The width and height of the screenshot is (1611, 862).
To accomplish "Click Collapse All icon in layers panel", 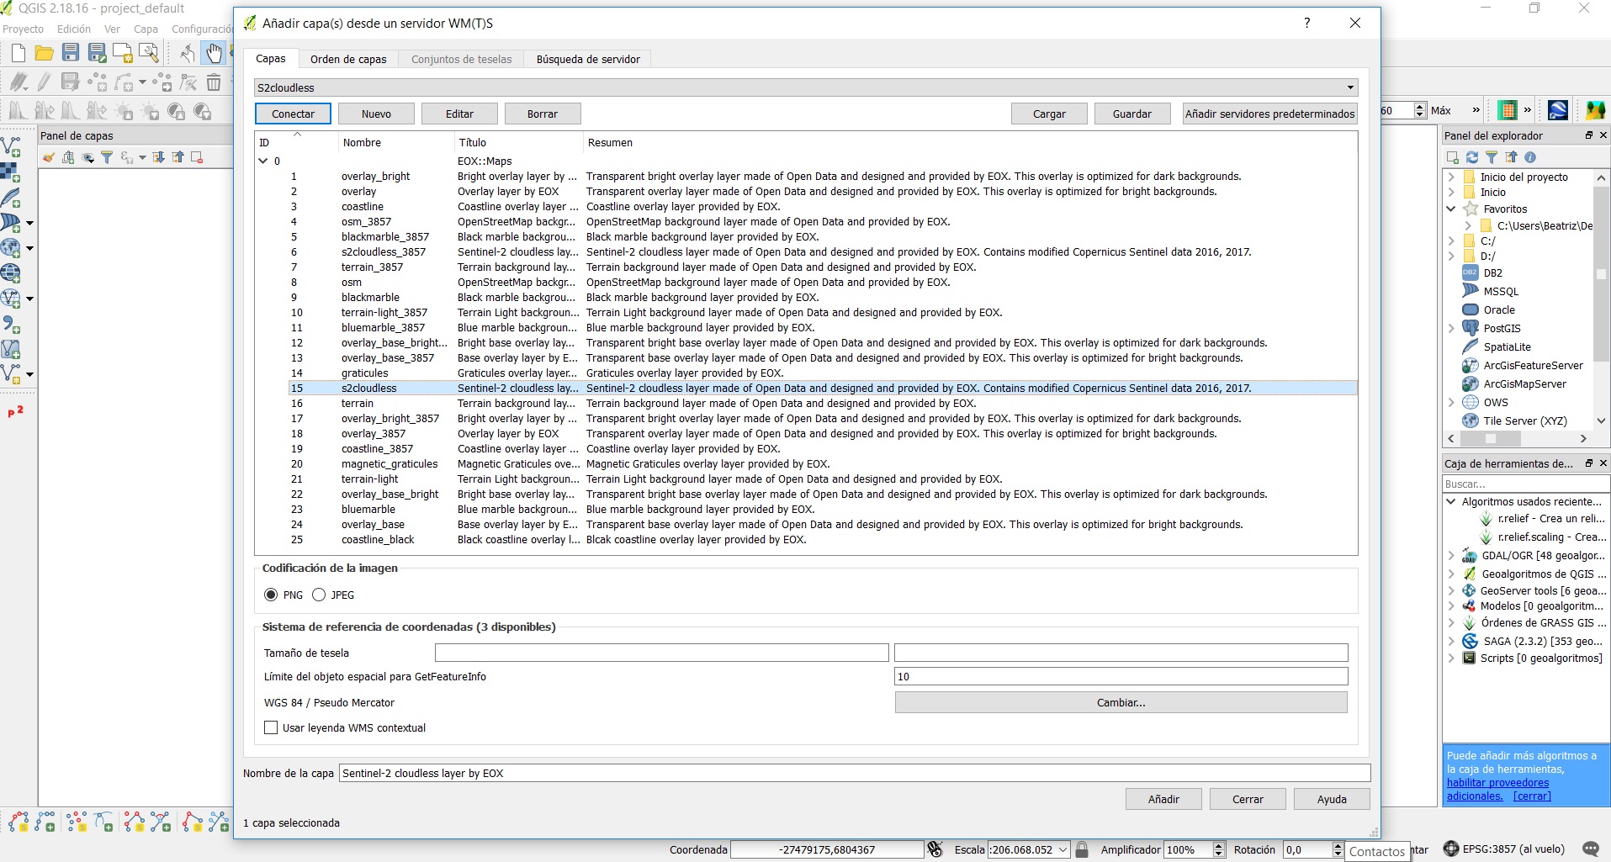I will click(178, 157).
